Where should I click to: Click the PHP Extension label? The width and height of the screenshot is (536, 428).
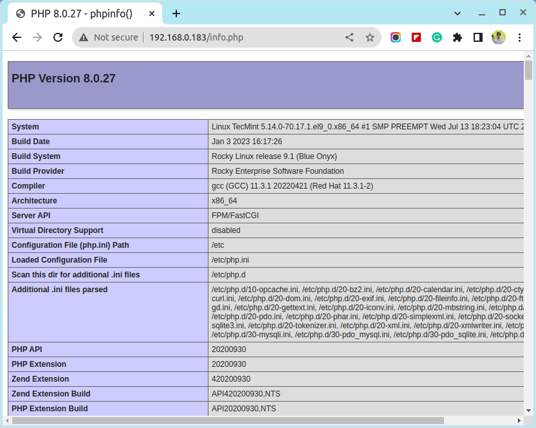coord(39,364)
